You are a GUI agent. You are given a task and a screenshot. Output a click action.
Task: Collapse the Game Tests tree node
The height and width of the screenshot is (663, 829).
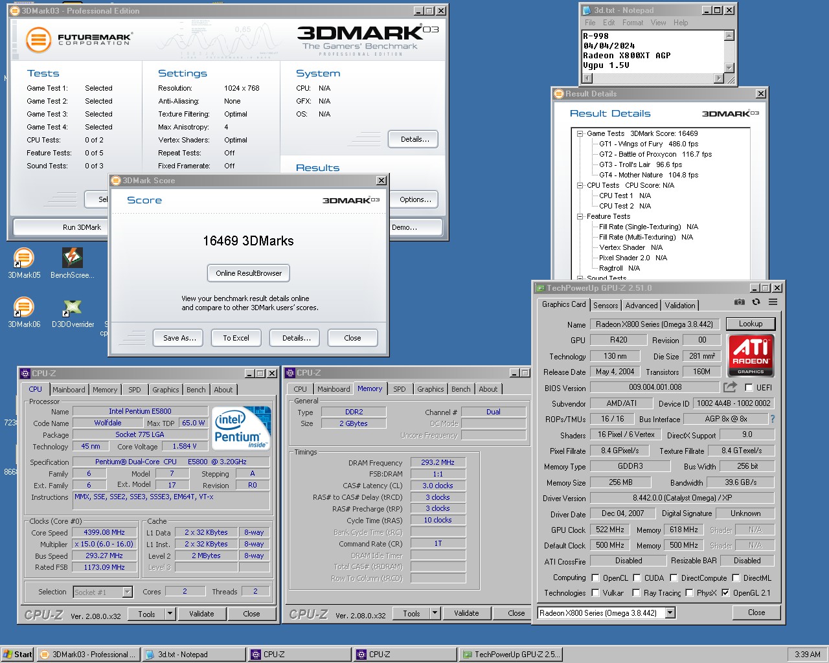(580, 133)
